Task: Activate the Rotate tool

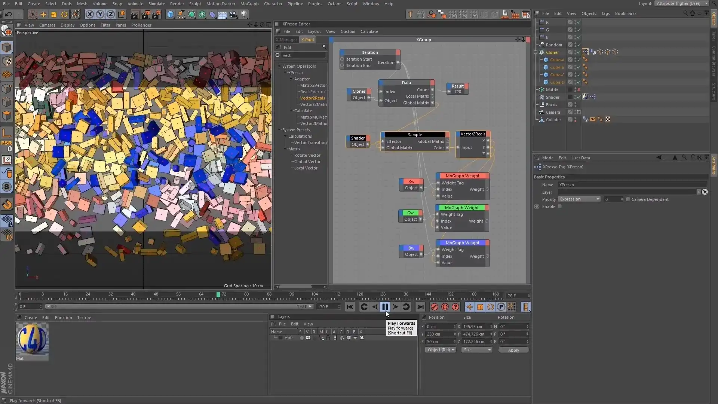Action: [64, 14]
